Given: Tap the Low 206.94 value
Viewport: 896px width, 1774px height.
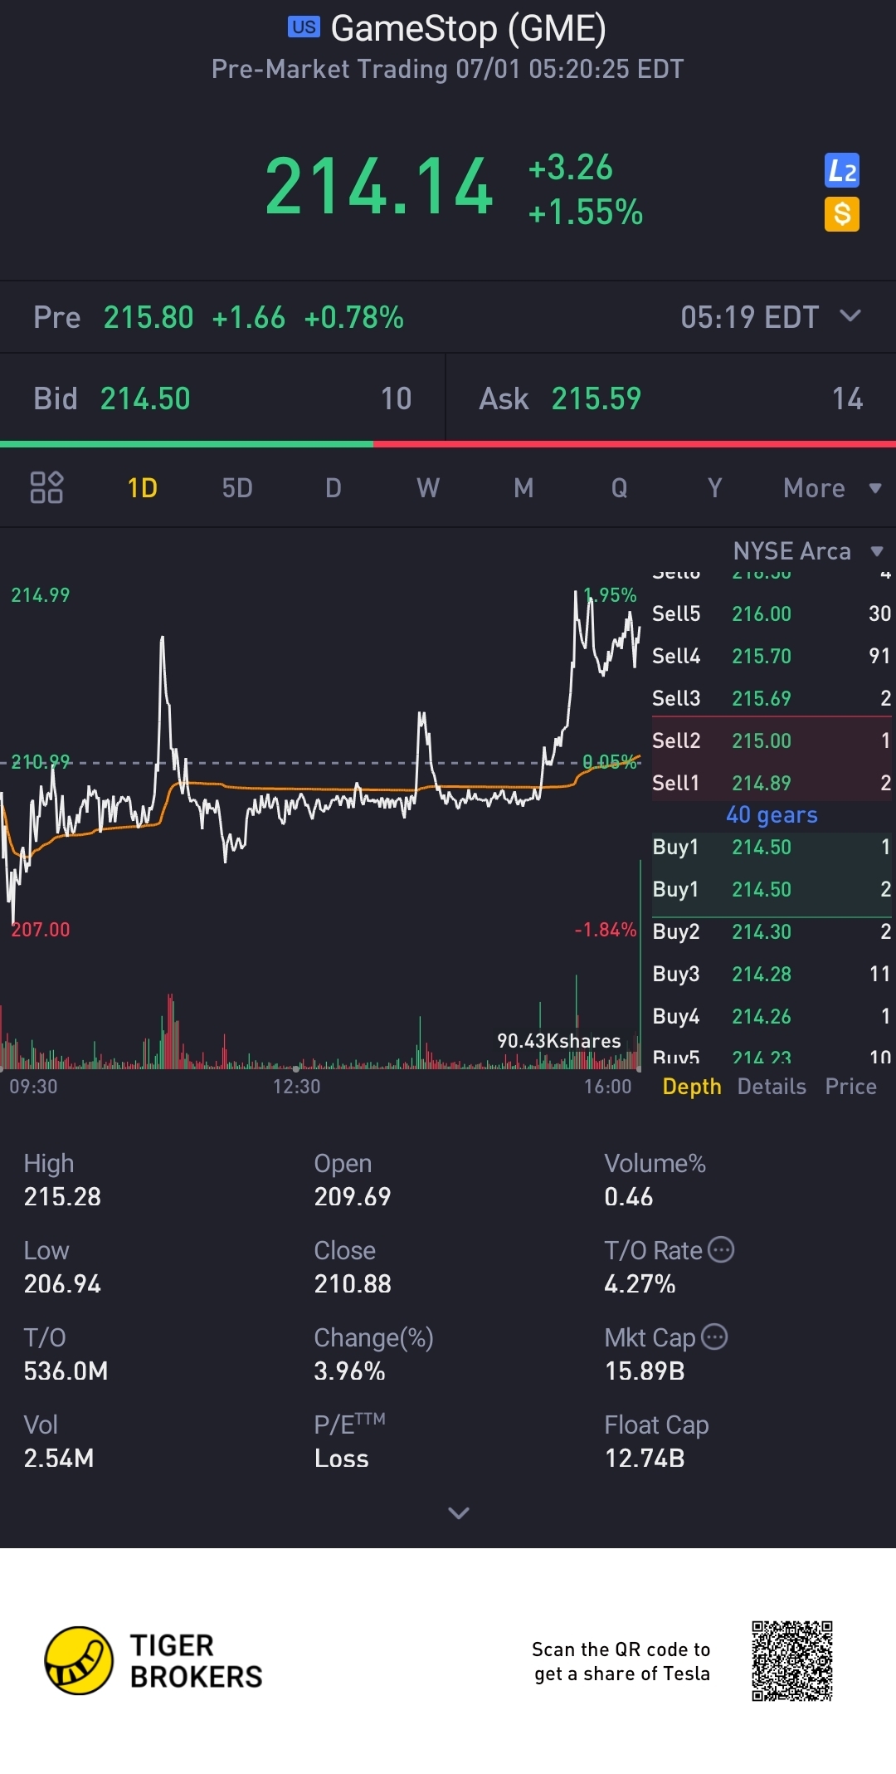Looking at the screenshot, I should (x=62, y=1283).
